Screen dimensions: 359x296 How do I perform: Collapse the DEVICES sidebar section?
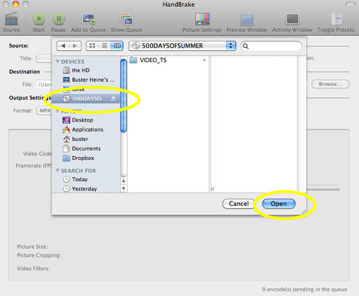point(57,62)
